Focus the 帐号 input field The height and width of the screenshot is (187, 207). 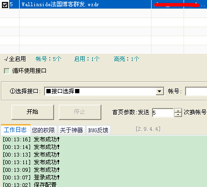coord(196,91)
